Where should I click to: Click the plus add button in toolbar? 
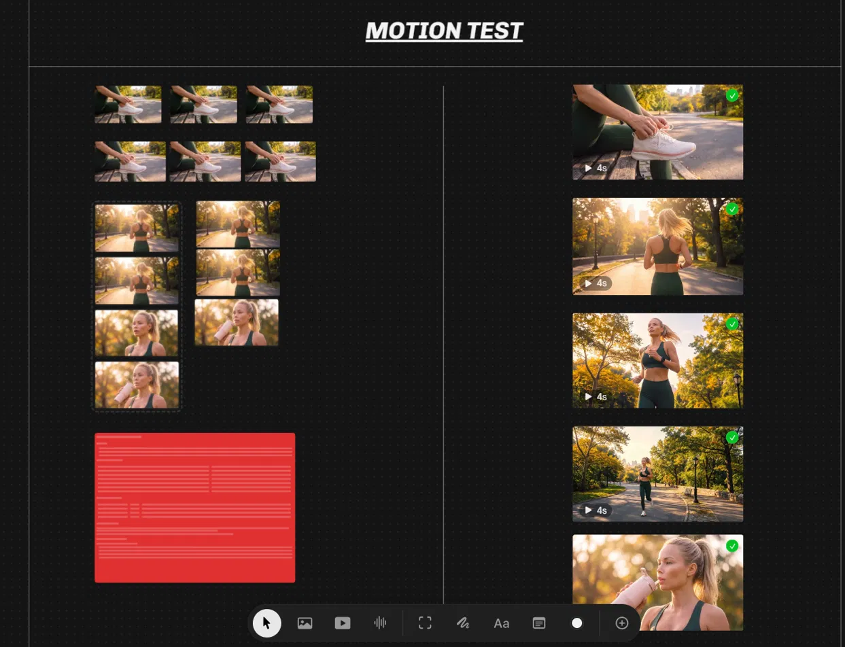click(621, 623)
